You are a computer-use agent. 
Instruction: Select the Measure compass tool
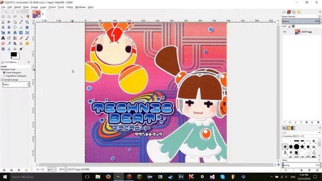point(3,27)
